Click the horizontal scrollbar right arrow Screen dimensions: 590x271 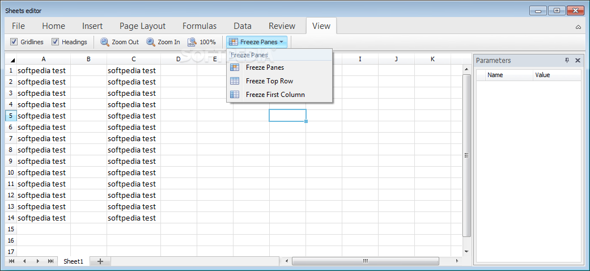pos(457,261)
